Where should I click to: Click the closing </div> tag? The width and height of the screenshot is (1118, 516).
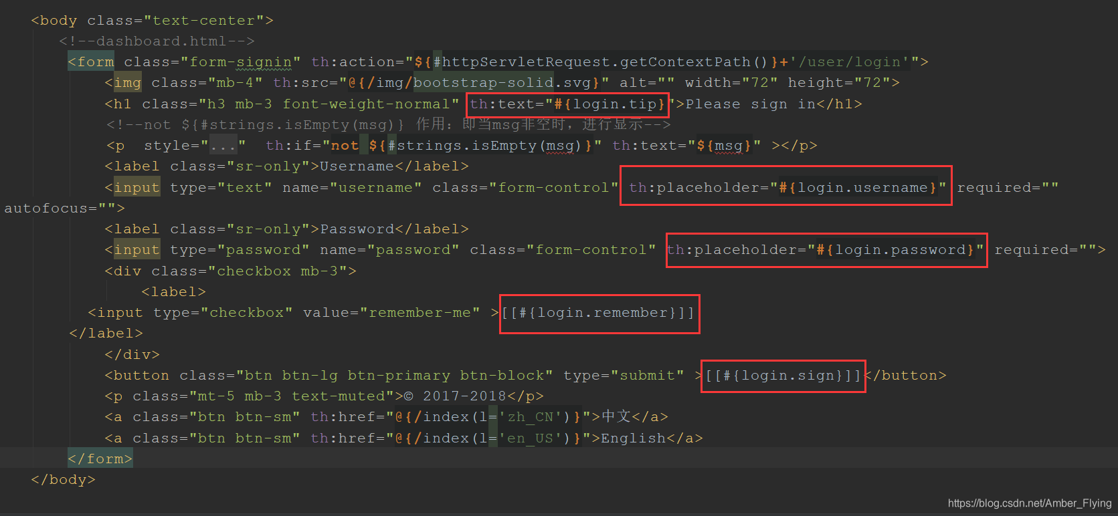(x=132, y=355)
